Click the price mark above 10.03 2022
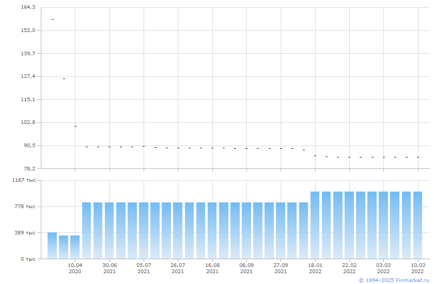 (418, 157)
